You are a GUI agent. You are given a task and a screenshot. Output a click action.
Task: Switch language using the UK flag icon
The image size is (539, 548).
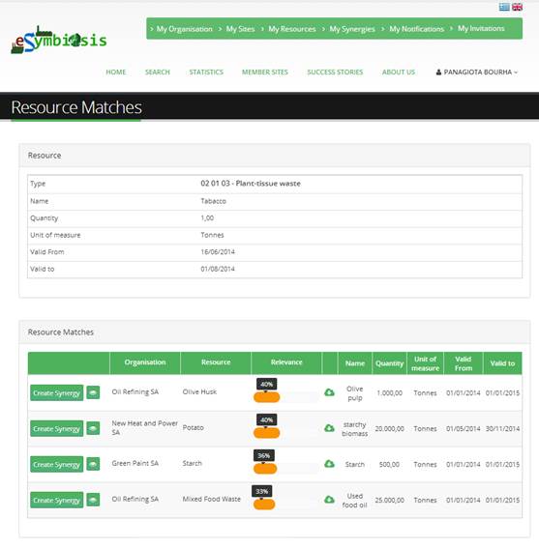517,7
